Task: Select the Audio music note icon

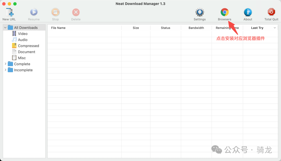Action: pos(14,40)
